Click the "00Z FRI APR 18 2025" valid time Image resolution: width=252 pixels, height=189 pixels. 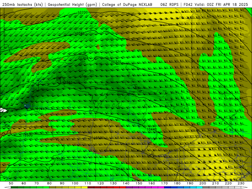pos(227,5)
